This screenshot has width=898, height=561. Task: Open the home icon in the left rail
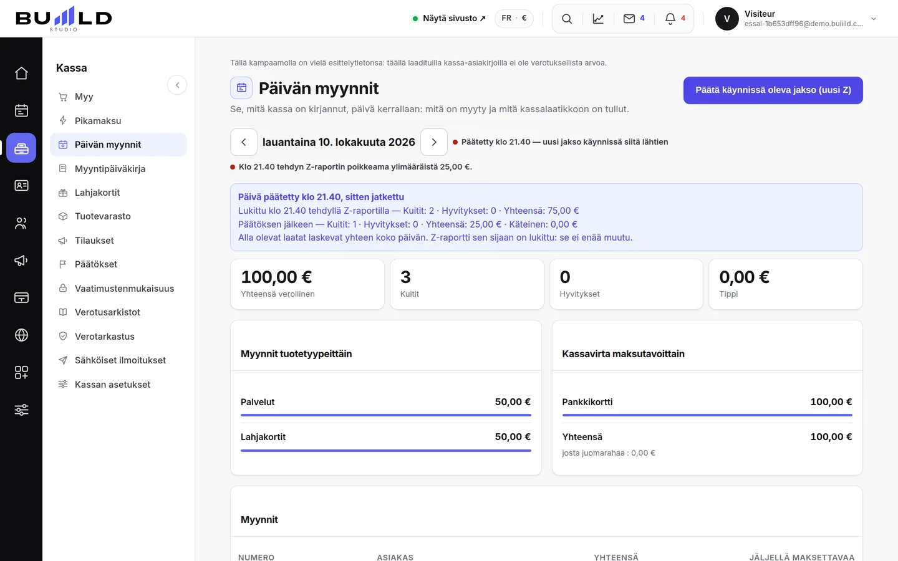click(x=21, y=73)
